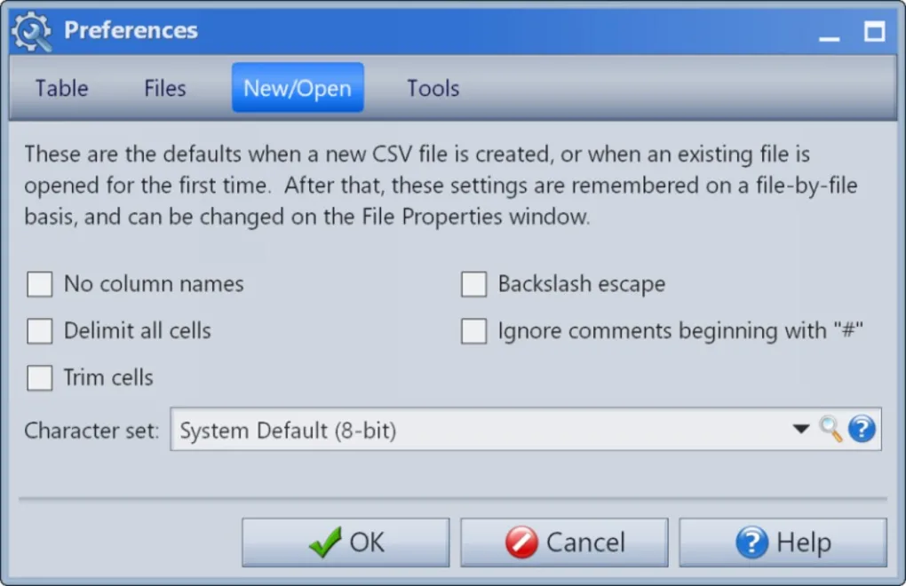The image size is (906, 586).
Task: Check the Trim cells option
Action: click(x=40, y=377)
